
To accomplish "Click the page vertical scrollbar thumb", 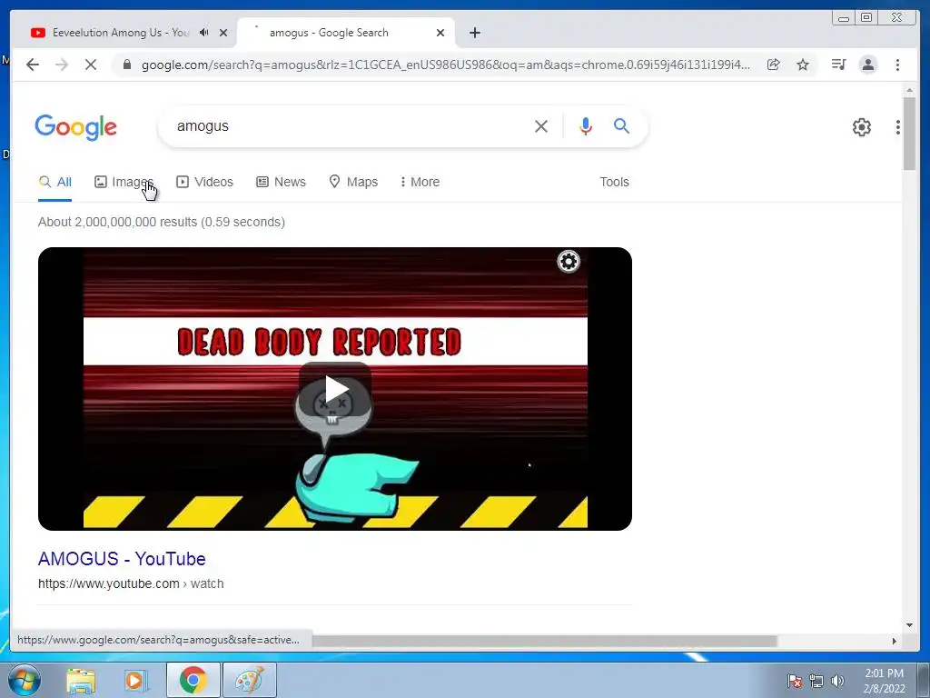I will click(909, 135).
